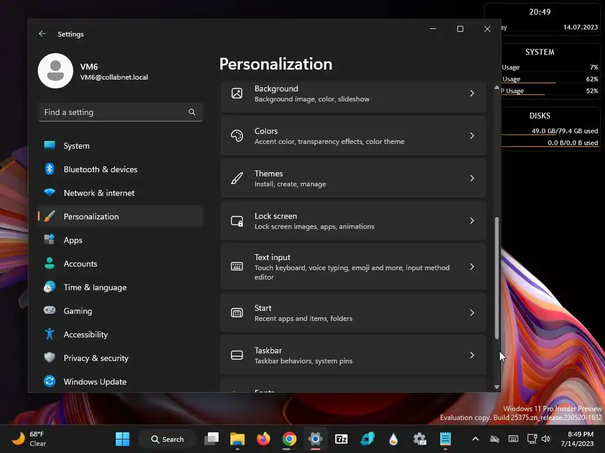
Task: Click the Windows Update sync icon
Action: click(x=50, y=382)
